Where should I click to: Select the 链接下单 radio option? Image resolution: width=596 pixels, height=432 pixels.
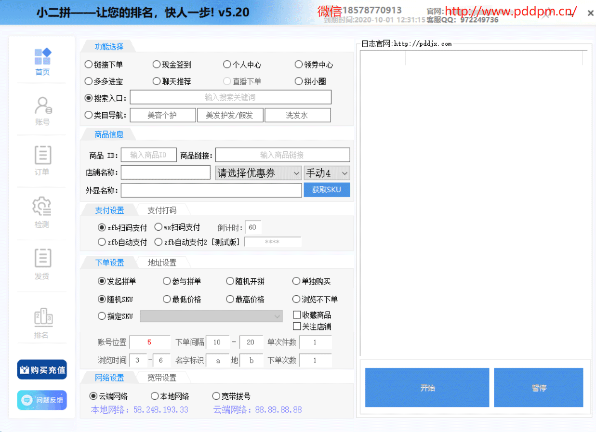coord(89,65)
